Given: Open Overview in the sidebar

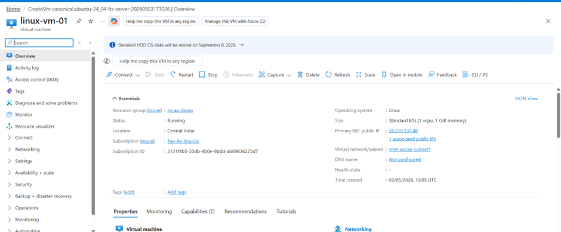Looking at the screenshot, I should point(45,56).
